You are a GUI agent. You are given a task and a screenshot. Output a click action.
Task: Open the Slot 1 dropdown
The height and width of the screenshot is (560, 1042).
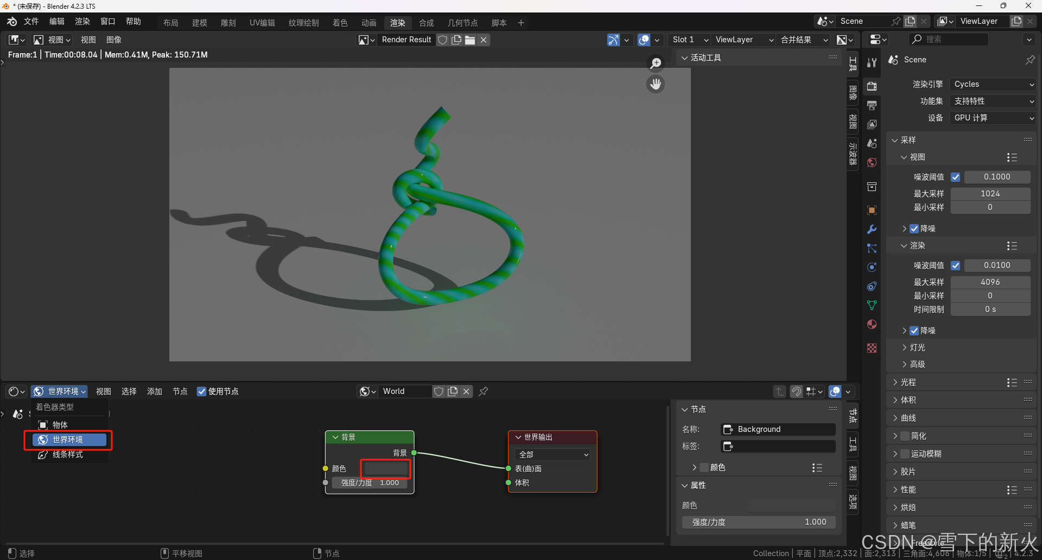pyautogui.click(x=689, y=40)
